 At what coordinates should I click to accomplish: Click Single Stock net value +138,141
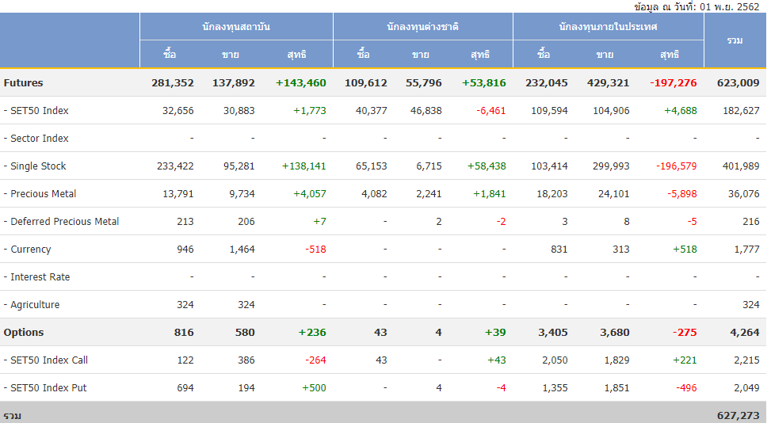pos(303,166)
